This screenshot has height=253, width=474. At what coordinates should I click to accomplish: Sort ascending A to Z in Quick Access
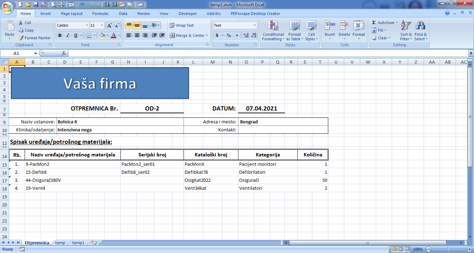(x=107, y=5)
